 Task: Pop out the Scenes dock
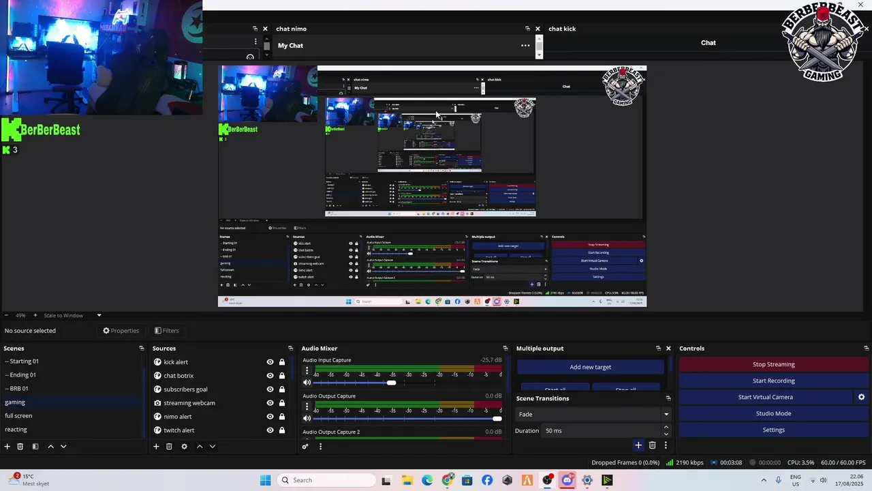point(142,348)
